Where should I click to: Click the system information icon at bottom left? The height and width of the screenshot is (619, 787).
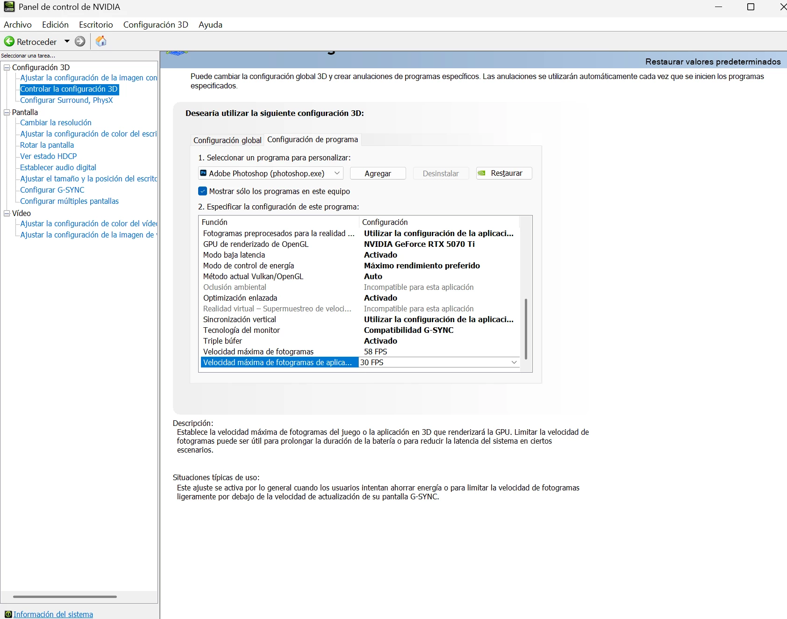click(x=8, y=614)
